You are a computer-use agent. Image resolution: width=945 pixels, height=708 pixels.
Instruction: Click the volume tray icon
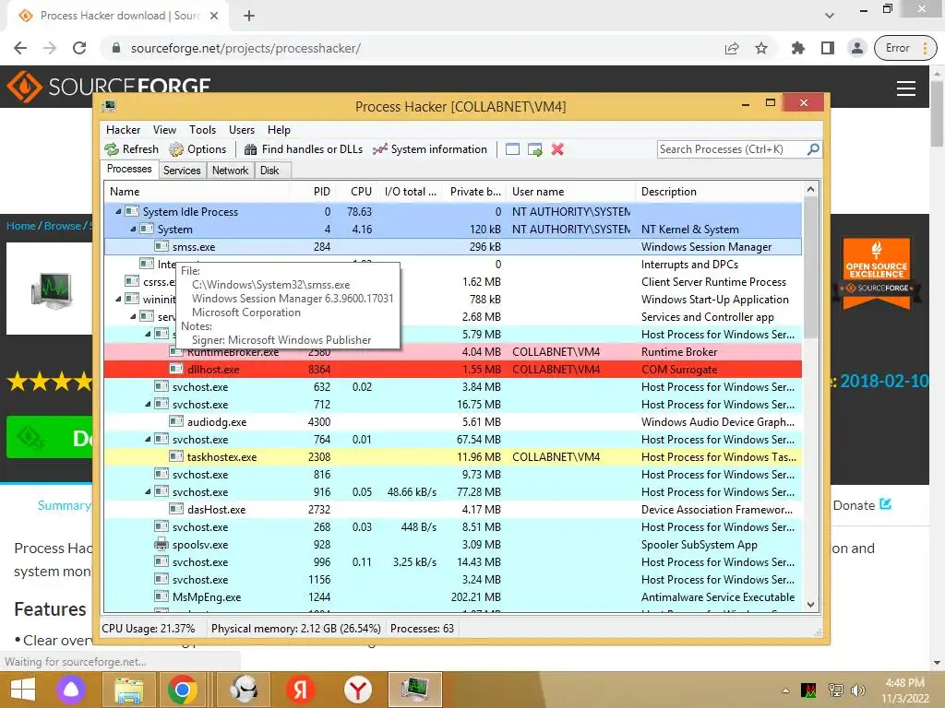[x=857, y=690]
